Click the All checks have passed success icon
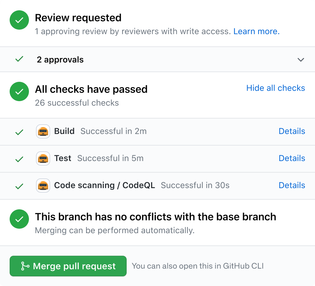The image size is (315, 286). click(19, 91)
